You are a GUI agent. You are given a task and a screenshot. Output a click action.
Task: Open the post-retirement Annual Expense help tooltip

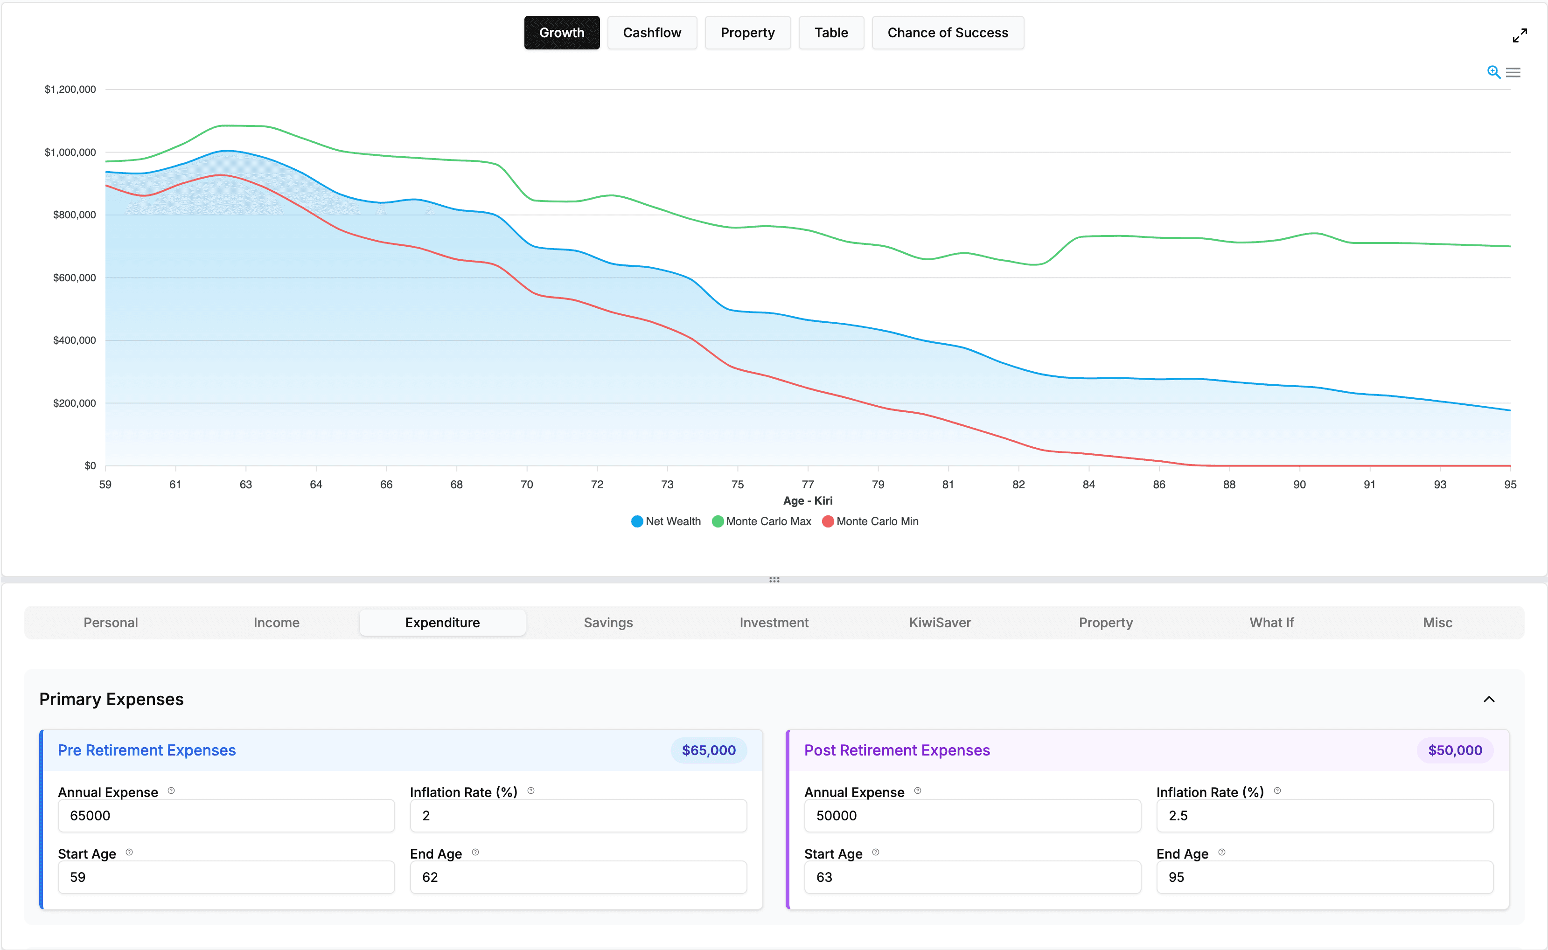click(918, 791)
